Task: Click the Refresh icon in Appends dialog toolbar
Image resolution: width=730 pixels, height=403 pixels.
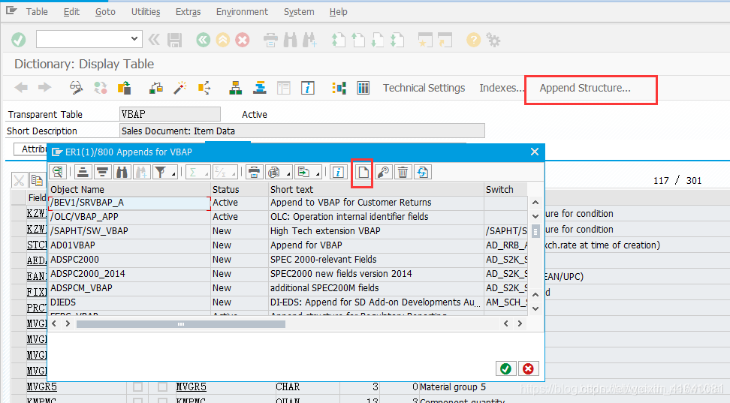Action: tap(423, 172)
